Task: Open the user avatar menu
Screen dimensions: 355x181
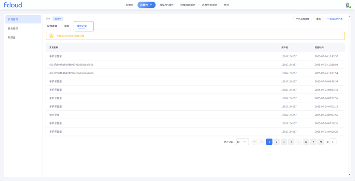Action: pyautogui.click(x=348, y=5)
